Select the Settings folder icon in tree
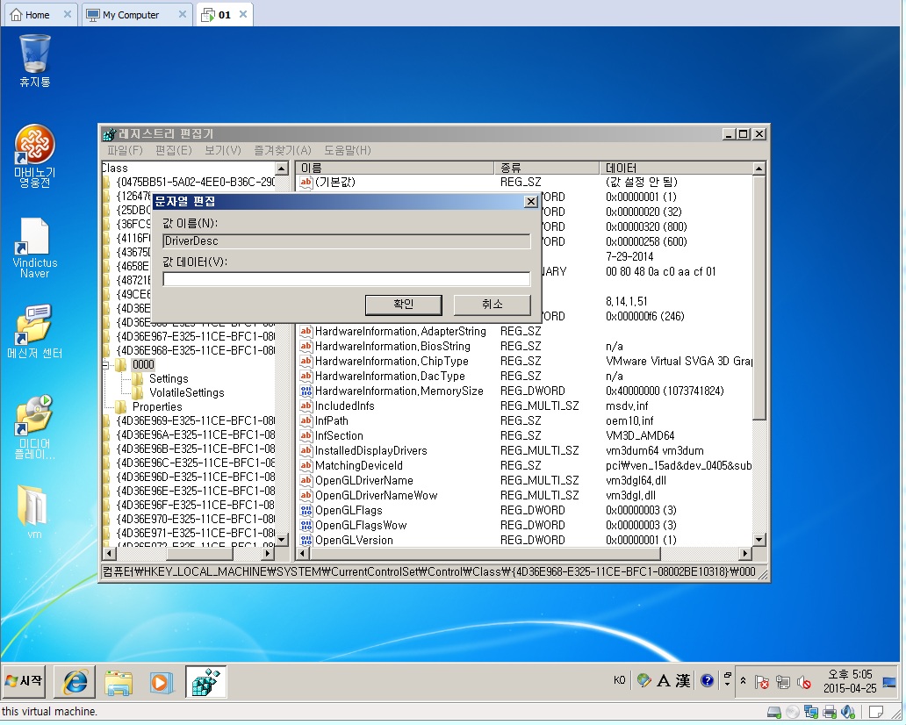Viewport: 906px width, 725px height. pos(139,379)
